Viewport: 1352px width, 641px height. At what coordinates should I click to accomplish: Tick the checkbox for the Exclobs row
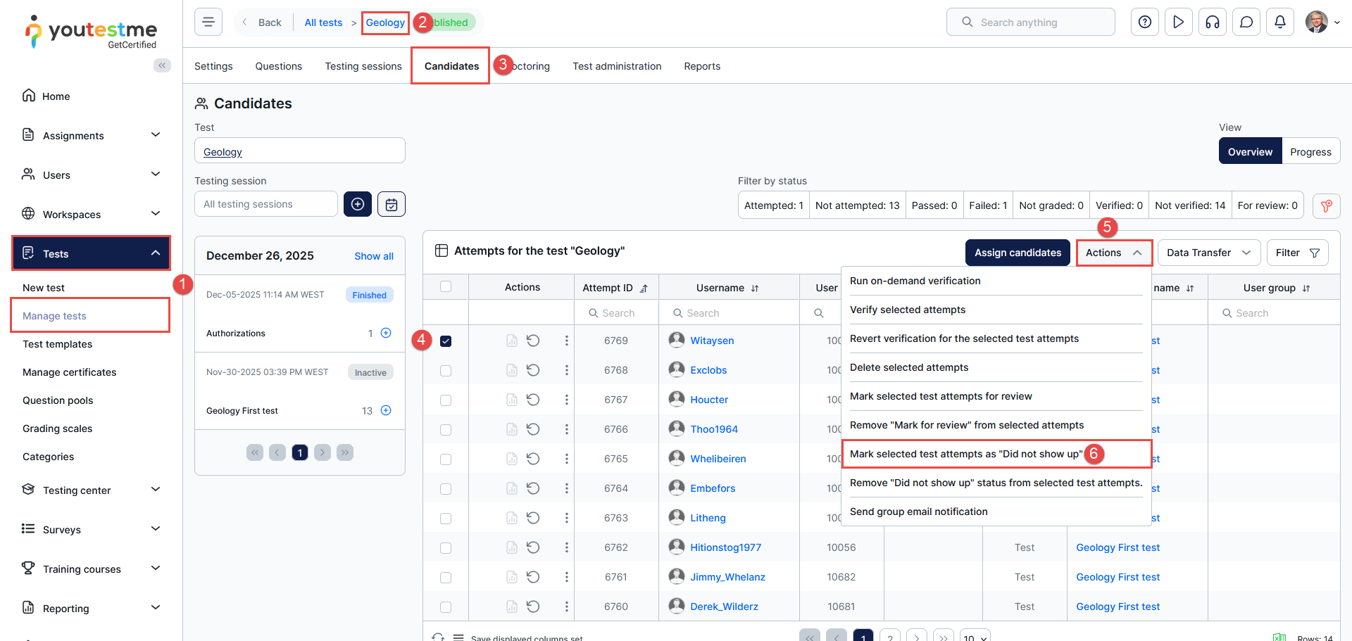446,371
